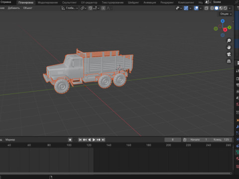Image resolution: width=239 pixels, height=179 pixels.
Task: Click the Конец end frame field
Action: coord(221,140)
